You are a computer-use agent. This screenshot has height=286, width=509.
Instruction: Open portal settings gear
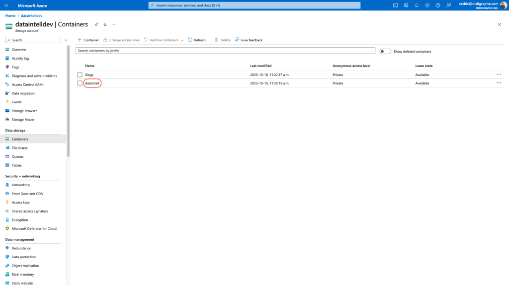pyautogui.click(x=427, y=5)
